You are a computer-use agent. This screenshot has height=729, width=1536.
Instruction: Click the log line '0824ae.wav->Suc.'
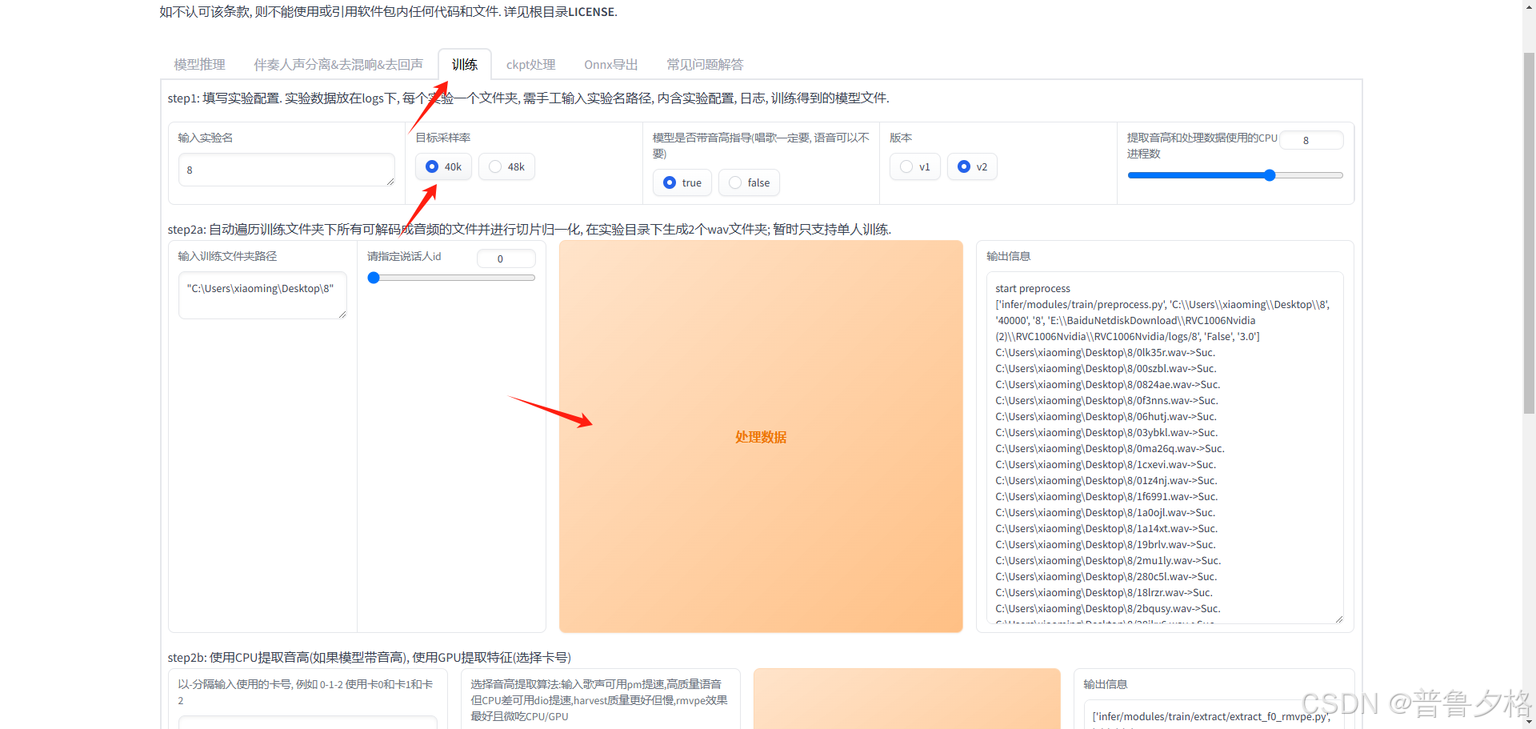1107,384
